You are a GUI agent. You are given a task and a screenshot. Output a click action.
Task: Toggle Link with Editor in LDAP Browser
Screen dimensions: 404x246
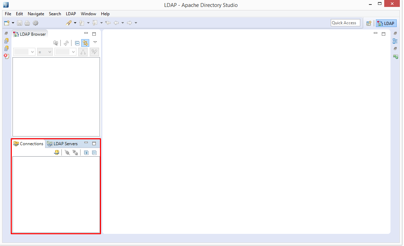point(85,43)
